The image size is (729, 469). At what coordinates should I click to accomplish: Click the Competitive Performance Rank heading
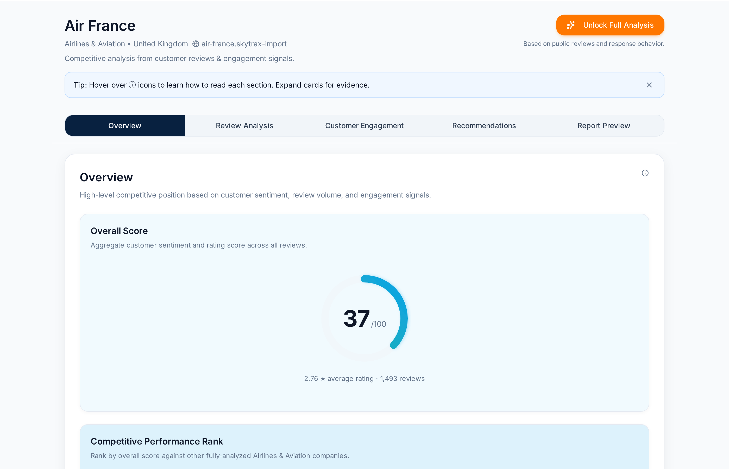157,441
